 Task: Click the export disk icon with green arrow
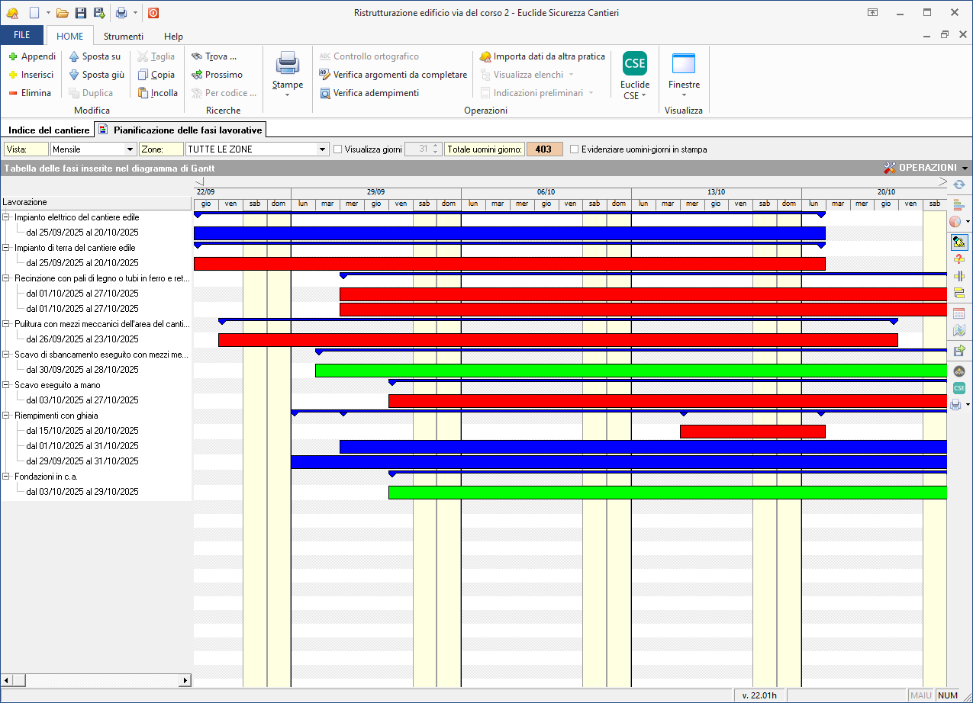pos(959,351)
